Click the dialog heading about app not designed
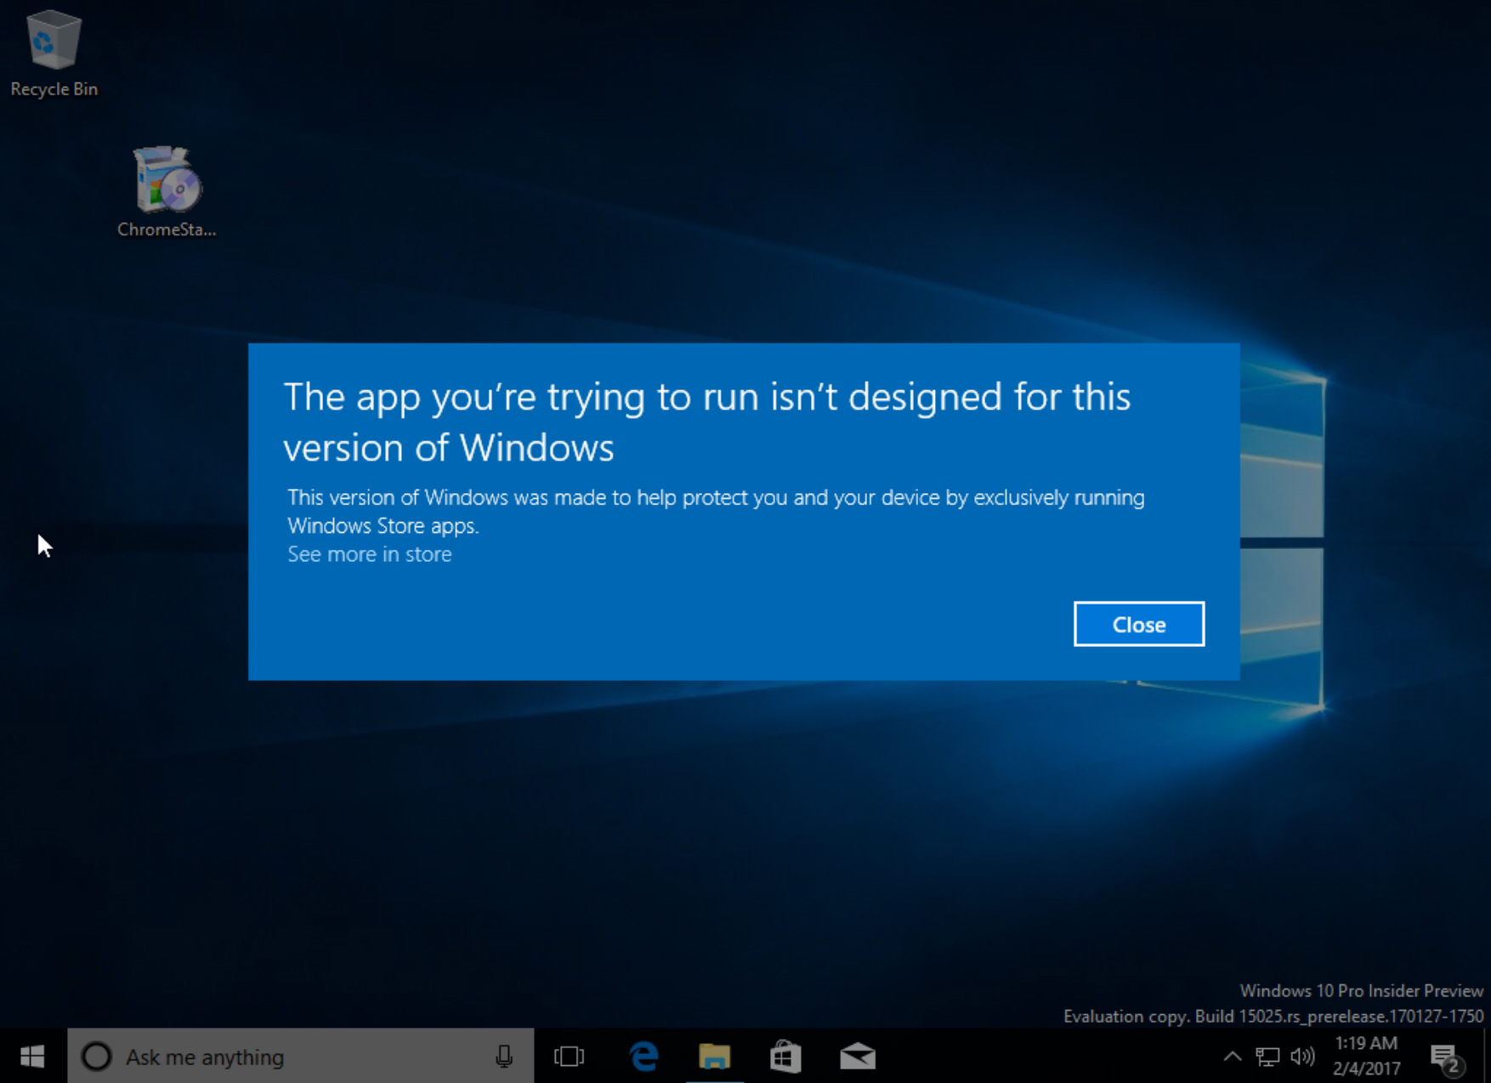The image size is (1491, 1083). click(707, 422)
